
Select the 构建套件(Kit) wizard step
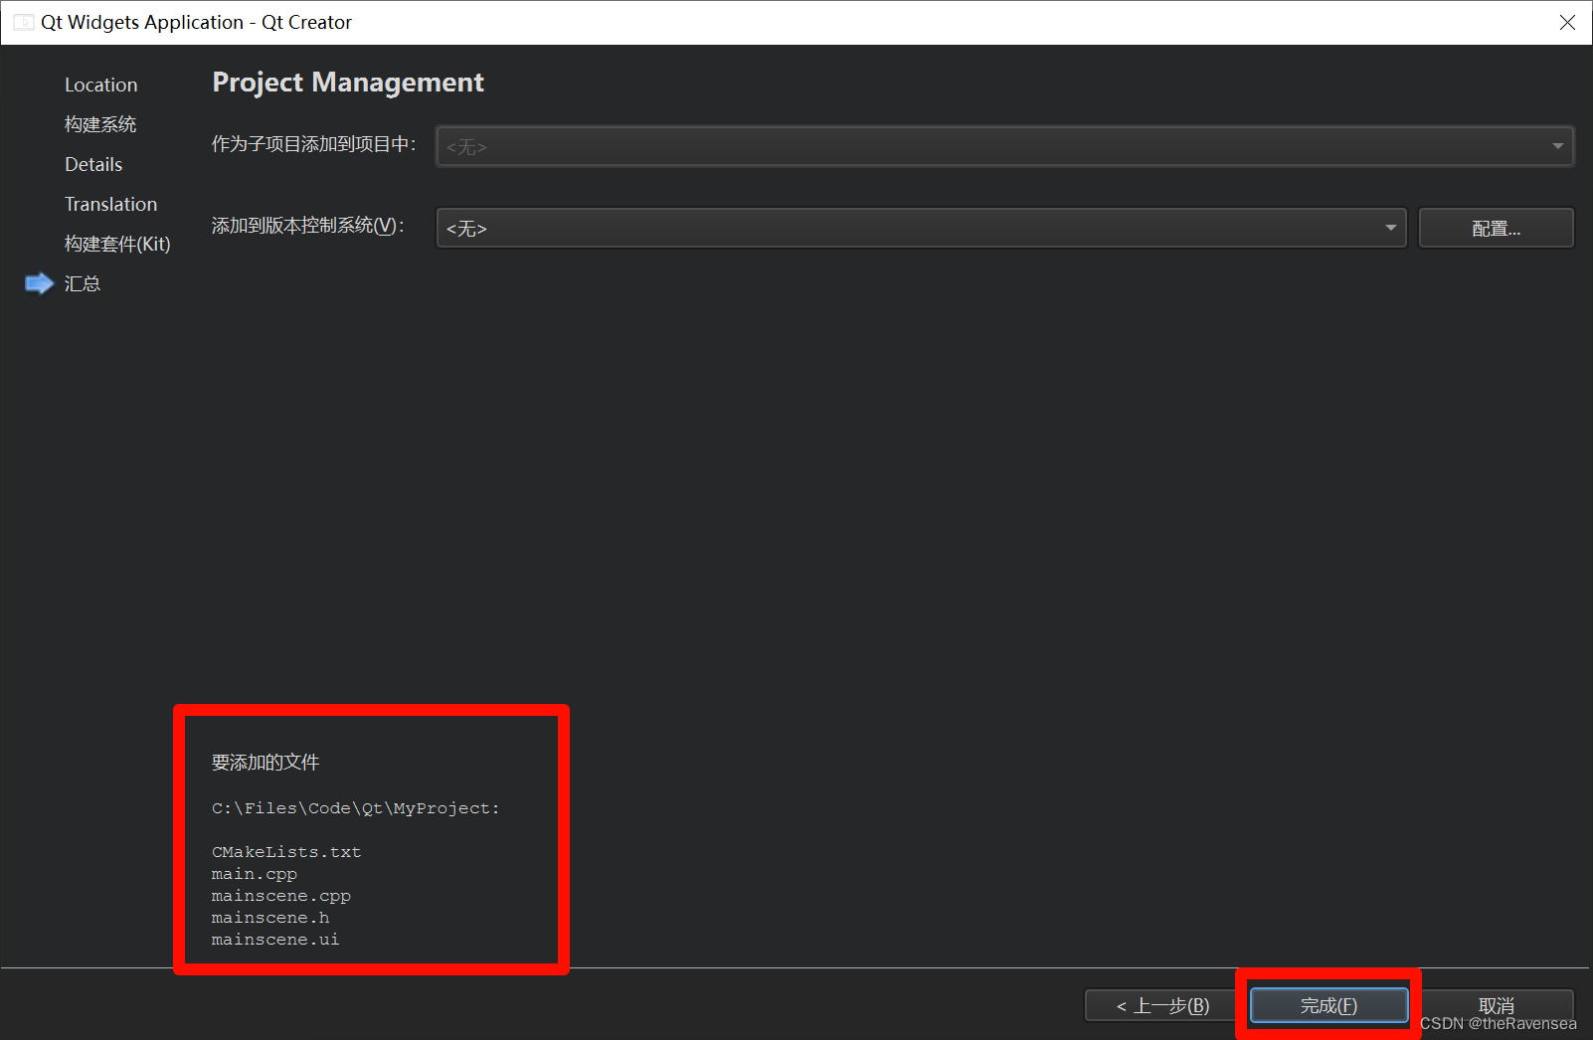click(x=117, y=244)
